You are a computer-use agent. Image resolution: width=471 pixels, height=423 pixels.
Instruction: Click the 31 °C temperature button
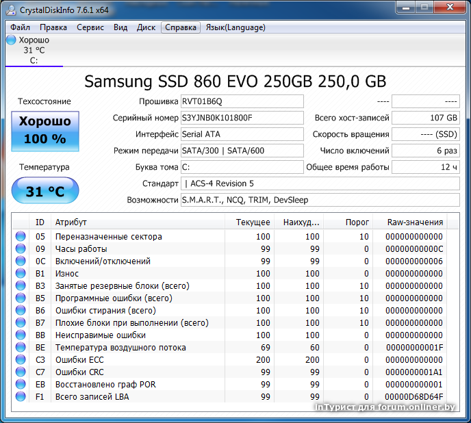point(44,192)
